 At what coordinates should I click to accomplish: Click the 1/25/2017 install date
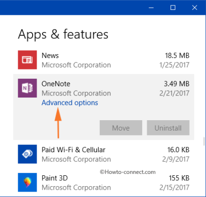tap(174, 65)
